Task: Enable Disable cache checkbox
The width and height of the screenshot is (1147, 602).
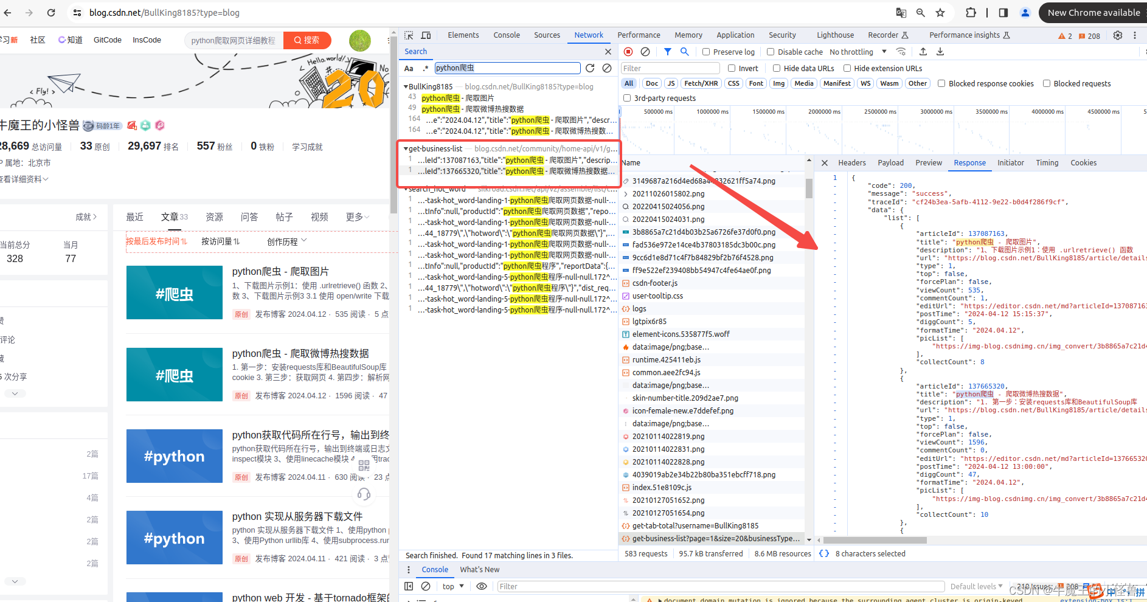Action: tap(771, 52)
